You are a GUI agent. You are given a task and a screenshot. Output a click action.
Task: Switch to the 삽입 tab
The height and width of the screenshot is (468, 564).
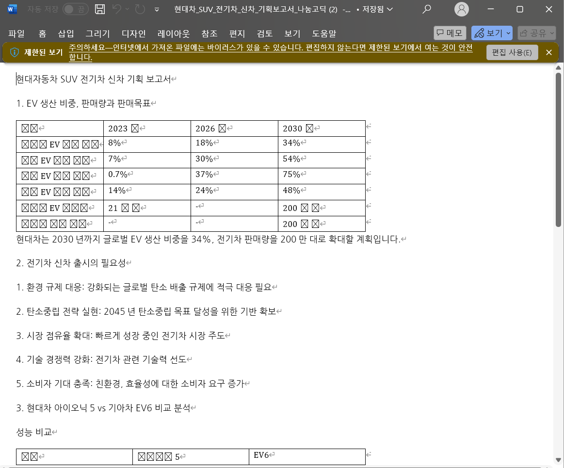(66, 33)
